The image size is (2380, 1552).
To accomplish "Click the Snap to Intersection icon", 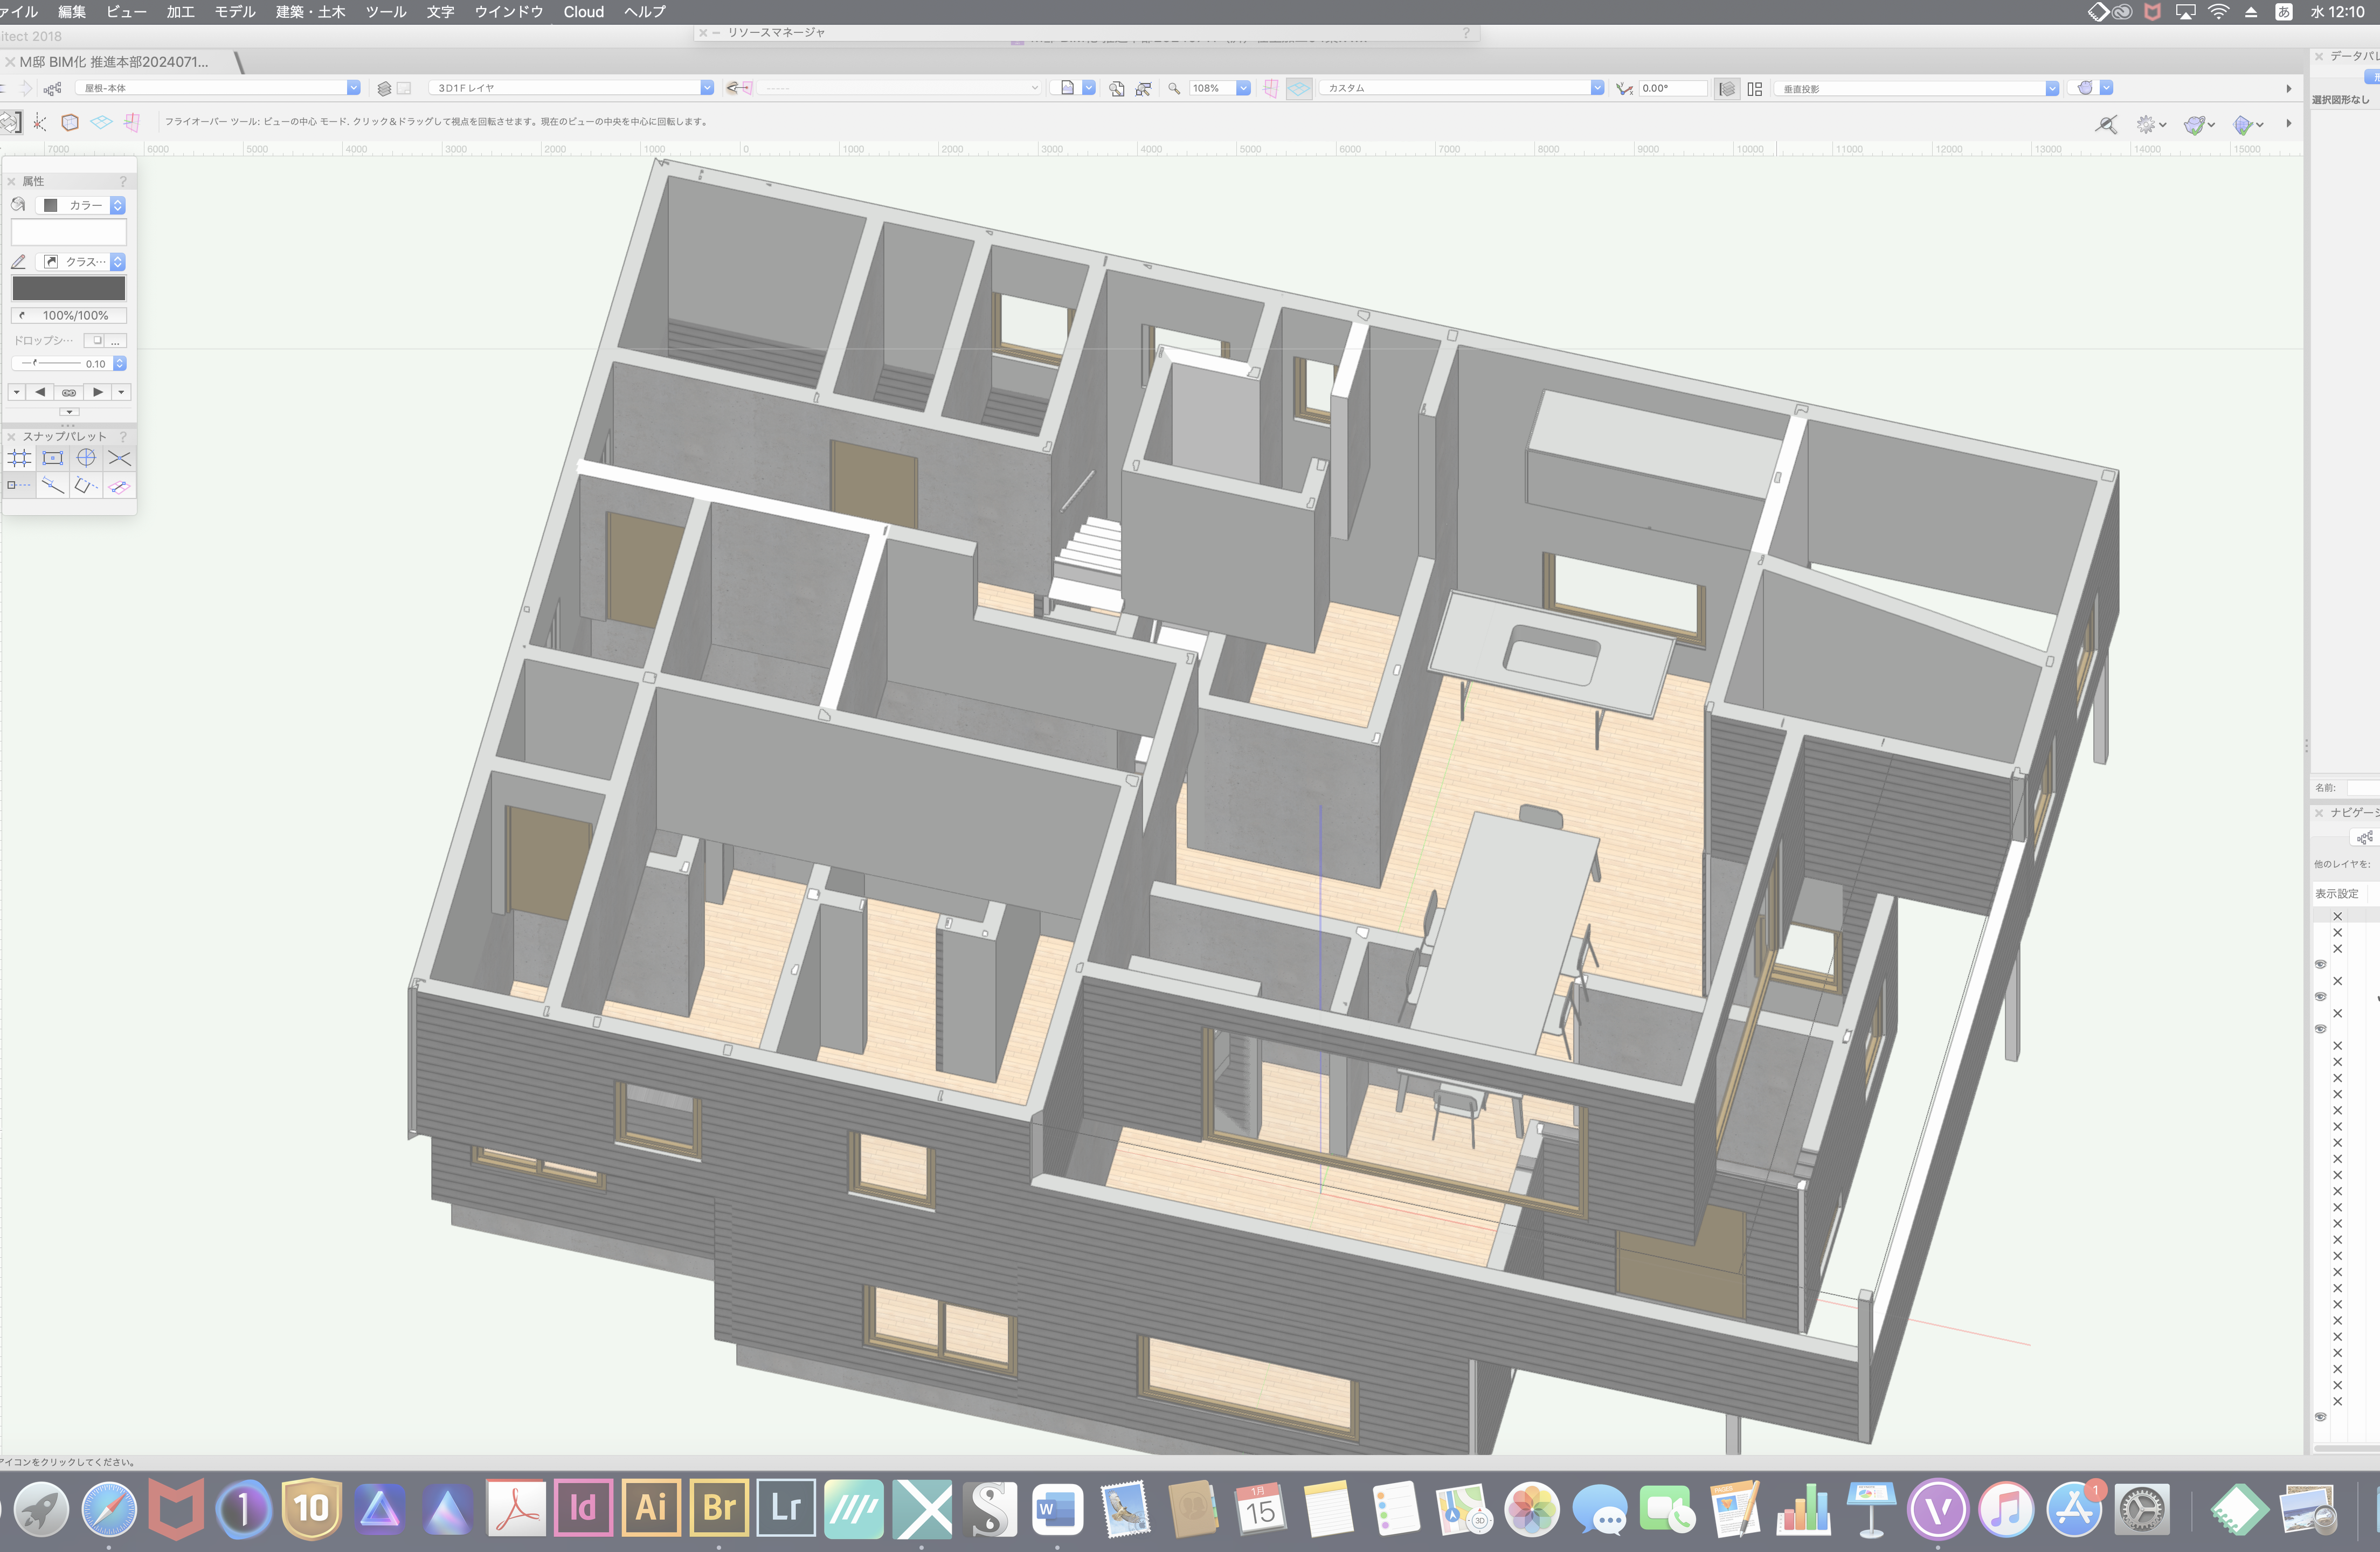I will click(119, 458).
